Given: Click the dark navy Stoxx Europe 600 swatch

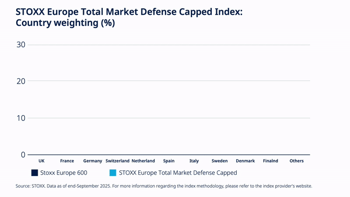Looking at the screenshot, I should tap(35, 172).
